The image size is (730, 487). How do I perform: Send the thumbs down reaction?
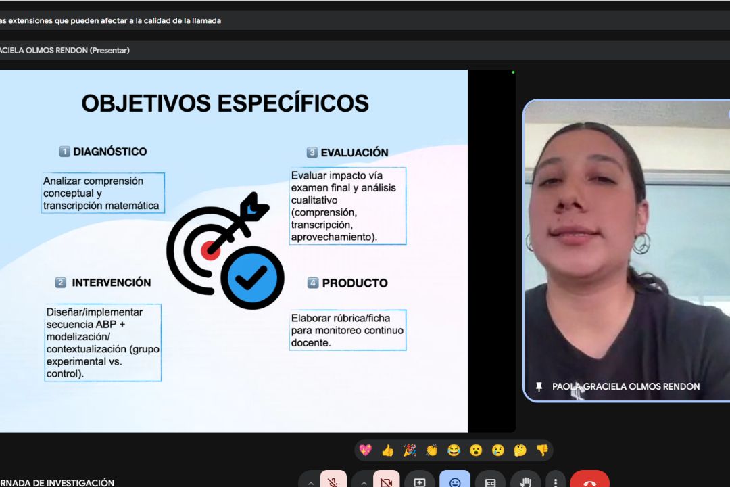click(542, 450)
